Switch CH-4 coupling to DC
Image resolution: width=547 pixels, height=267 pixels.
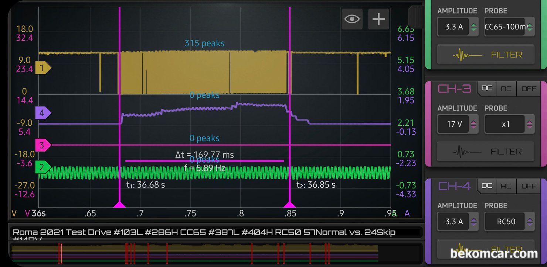pos(486,186)
